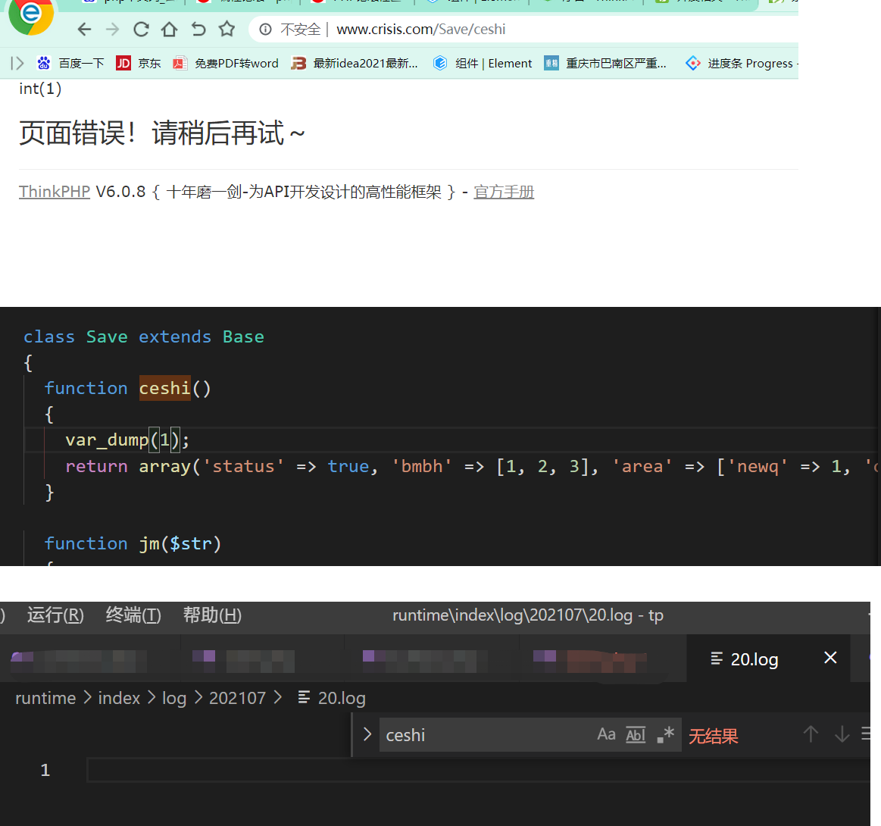
Task: Click inside the ceshi search input field
Action: point(455,734)
